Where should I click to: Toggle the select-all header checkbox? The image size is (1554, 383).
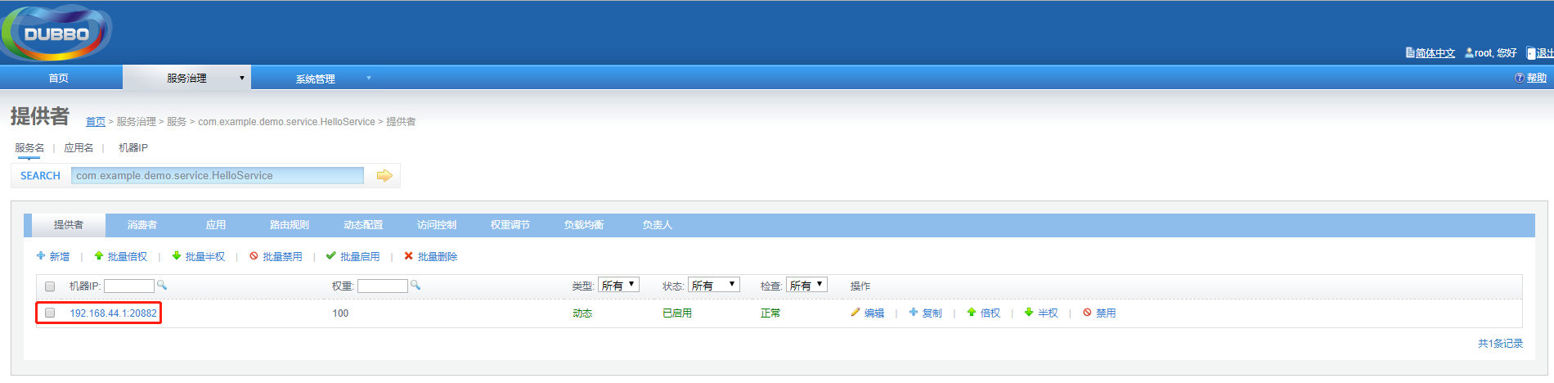[x=50, y=286]
